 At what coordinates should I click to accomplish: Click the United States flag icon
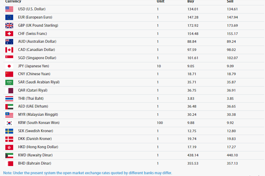[9, 9]
